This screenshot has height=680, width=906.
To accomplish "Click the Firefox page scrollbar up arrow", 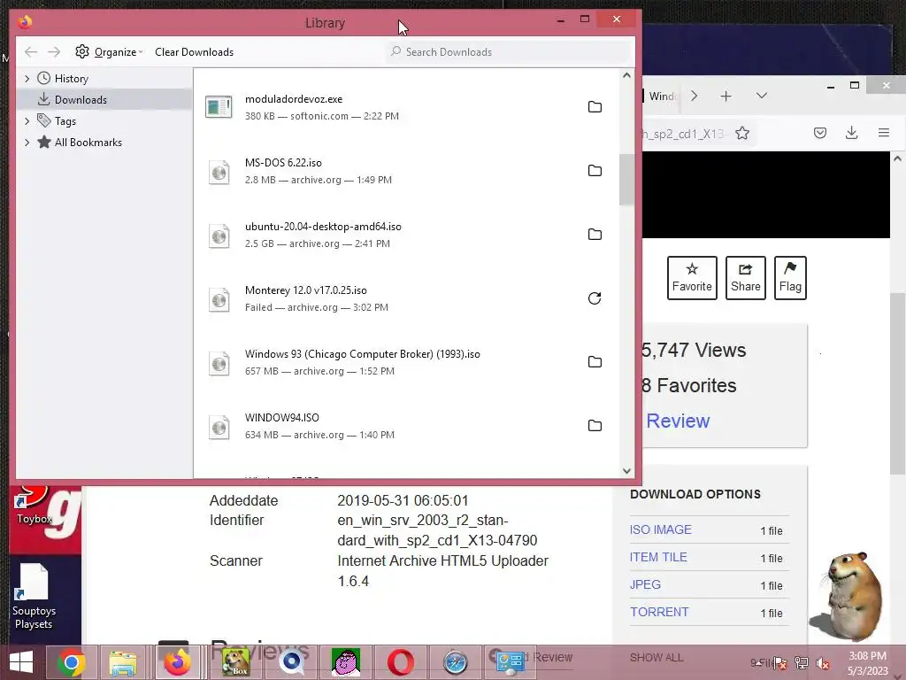I will pos(897,158).
